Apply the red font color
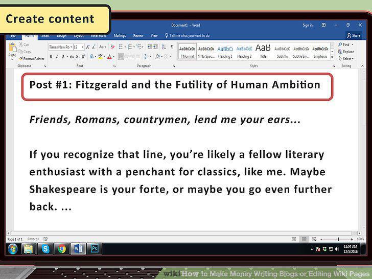The height and width of the screenshot is (279, 372). (109, 56)
